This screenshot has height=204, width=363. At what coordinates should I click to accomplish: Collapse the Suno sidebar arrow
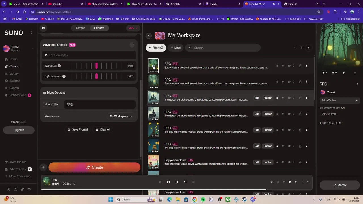point(31,33)
